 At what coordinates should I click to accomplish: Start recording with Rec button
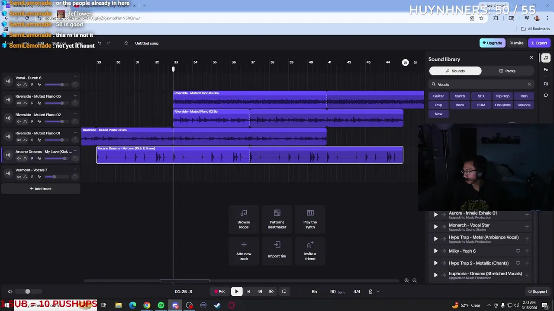[x=220, y=292]
